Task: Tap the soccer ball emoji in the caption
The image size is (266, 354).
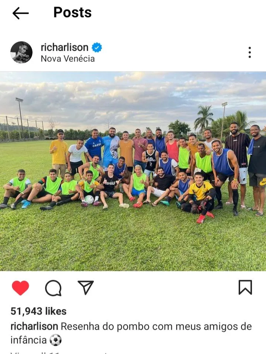Action: click(x=55, y=340)
